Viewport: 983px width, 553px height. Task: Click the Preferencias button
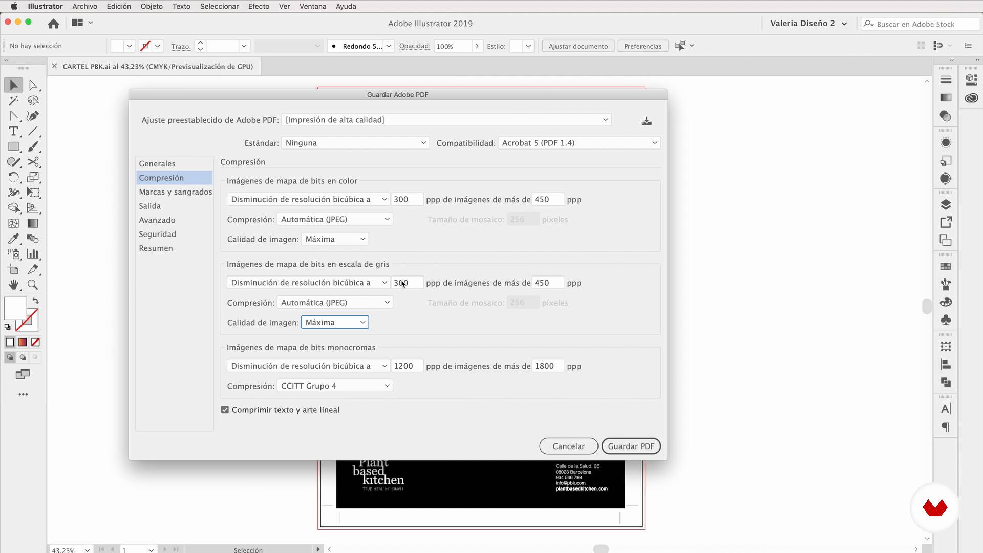[643, 46]
